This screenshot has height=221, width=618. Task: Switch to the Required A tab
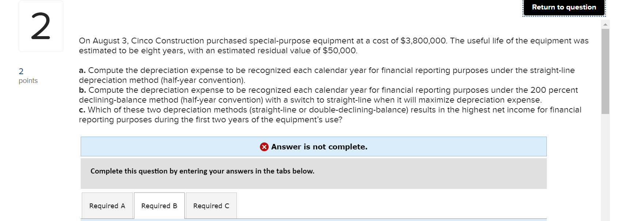click(107, 206)
